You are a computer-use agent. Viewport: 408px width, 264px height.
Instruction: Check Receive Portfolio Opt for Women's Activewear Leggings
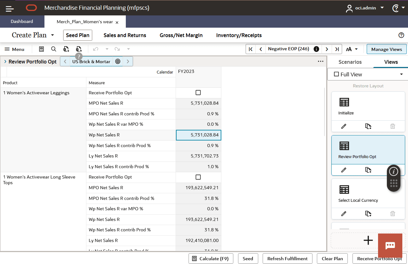[x=198, y=92]
